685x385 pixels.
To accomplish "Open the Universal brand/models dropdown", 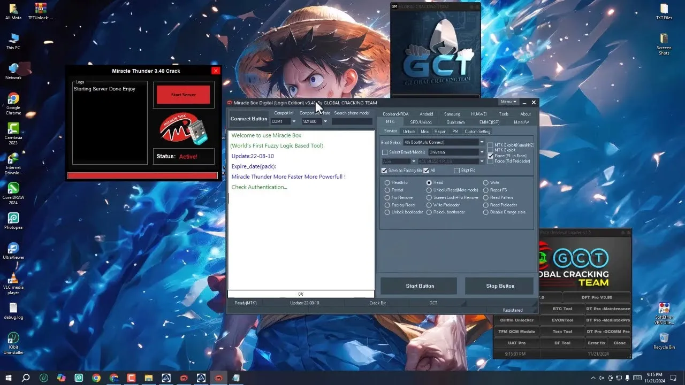I will click(x=482, y=152).
